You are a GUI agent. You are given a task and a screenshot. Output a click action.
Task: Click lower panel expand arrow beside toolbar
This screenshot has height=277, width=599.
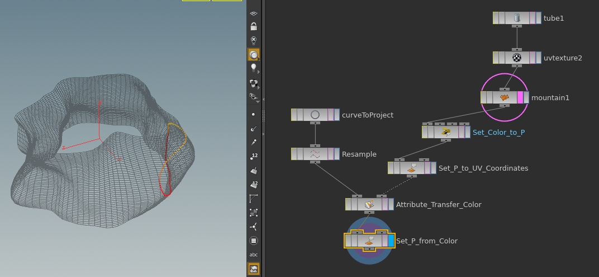pos(263,134)
